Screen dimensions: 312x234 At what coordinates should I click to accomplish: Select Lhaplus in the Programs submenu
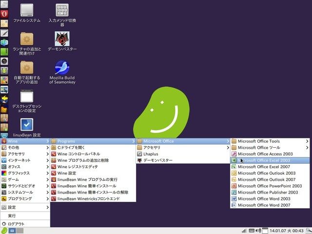[183, 154]
